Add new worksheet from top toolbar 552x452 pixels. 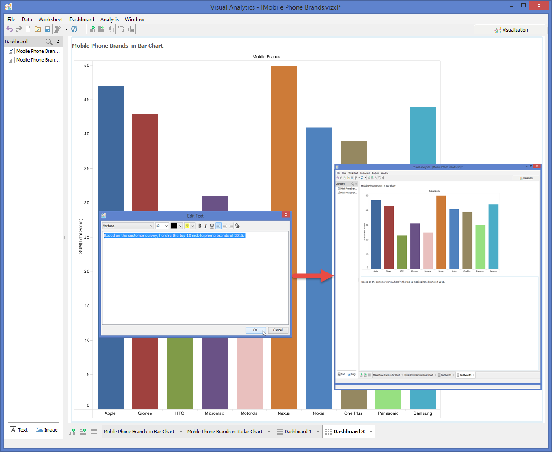tap(92, 29)
